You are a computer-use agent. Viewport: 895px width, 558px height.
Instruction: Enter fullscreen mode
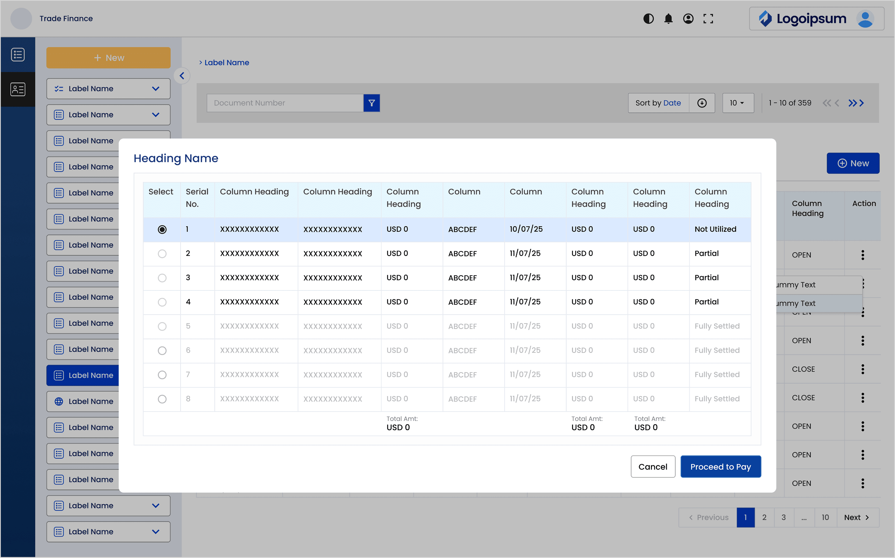(x=708, y=18)
